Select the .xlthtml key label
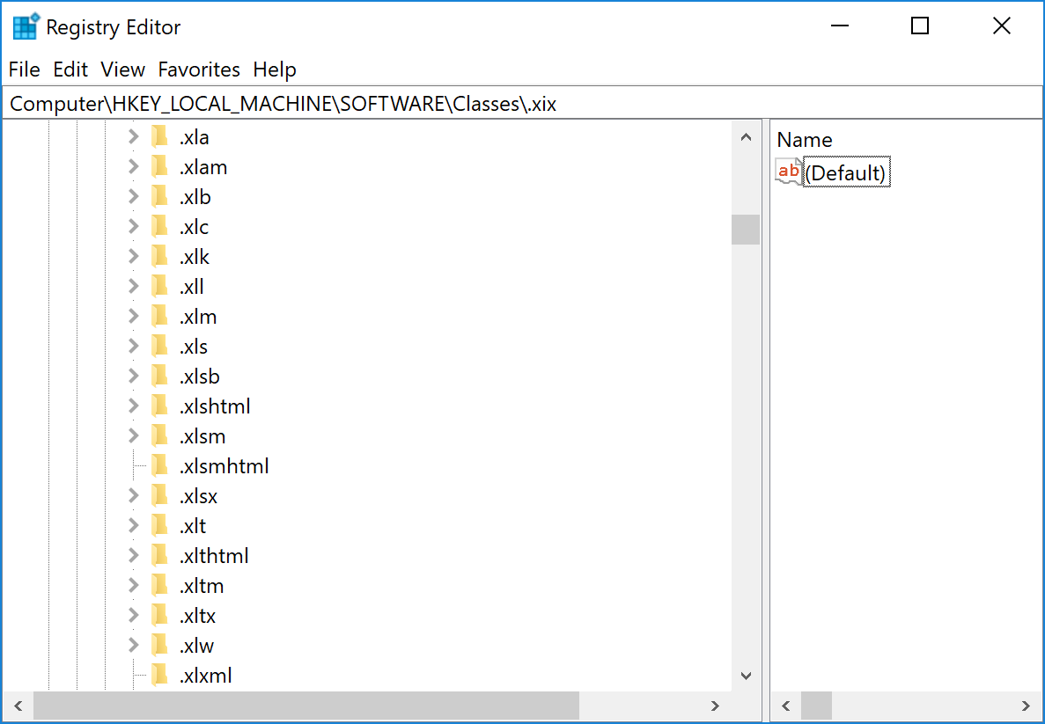The height and width of the screenshot is (724, 1045). [x=214, y=556]
